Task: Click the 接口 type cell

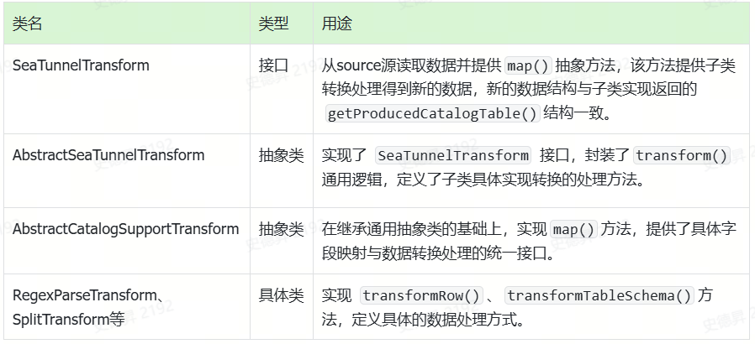Action: 273,65
